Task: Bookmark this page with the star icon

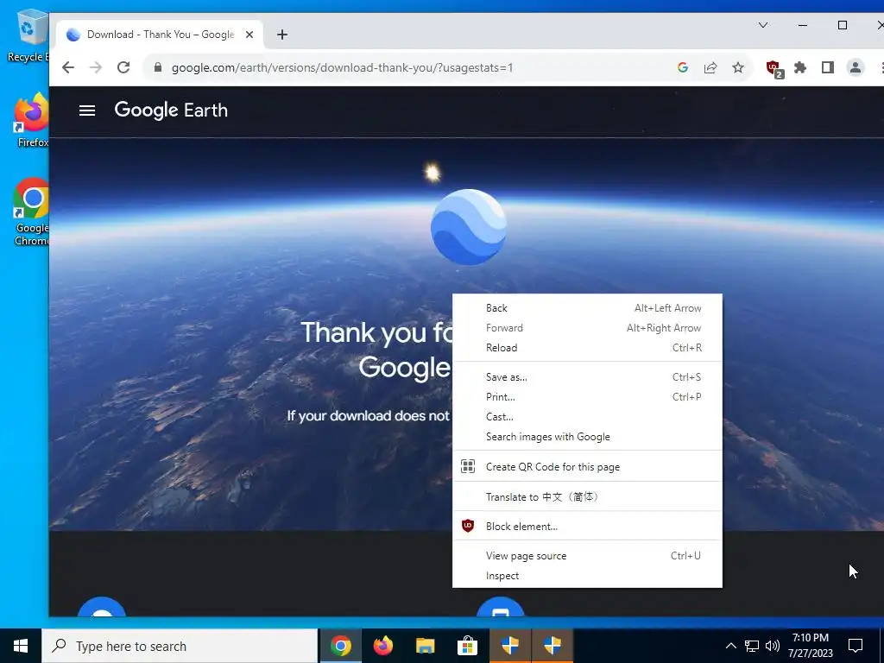Action: [738, 67]
